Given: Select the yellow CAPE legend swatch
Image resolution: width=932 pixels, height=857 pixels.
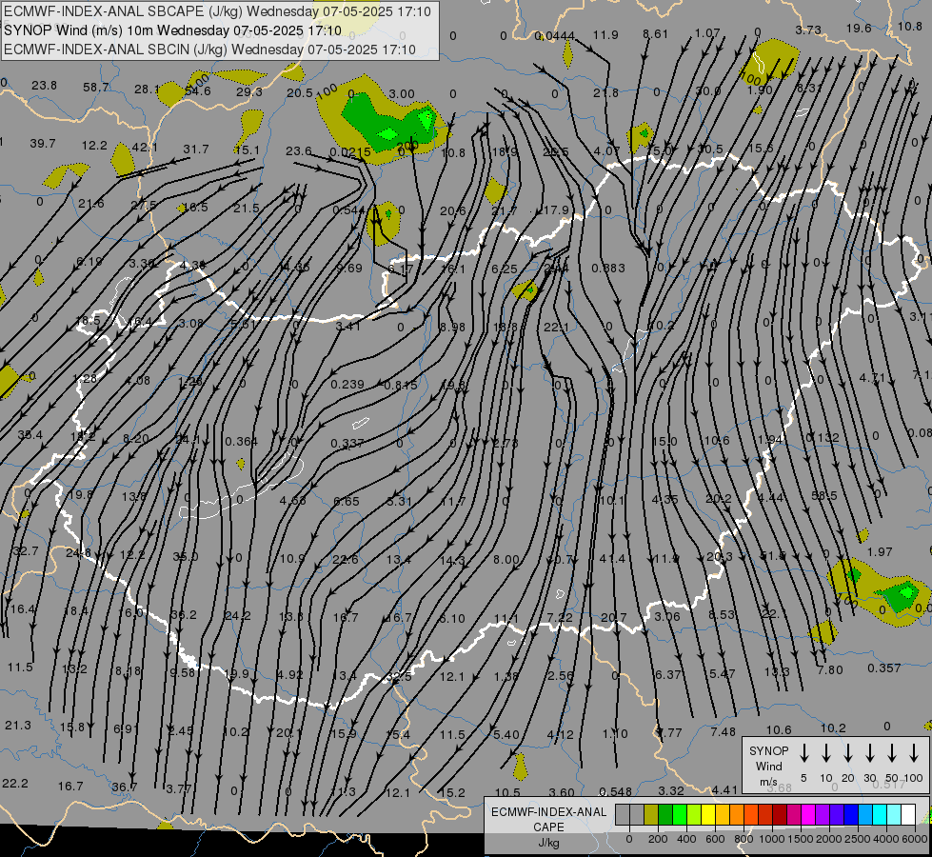Looking at the screenshot, I should pyautogui.click(x=708, y=815).
